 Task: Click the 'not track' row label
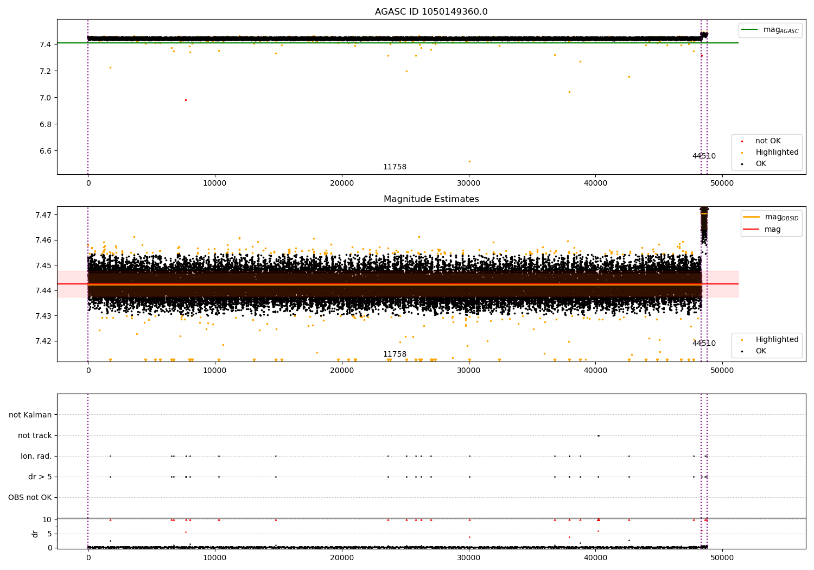35,435
